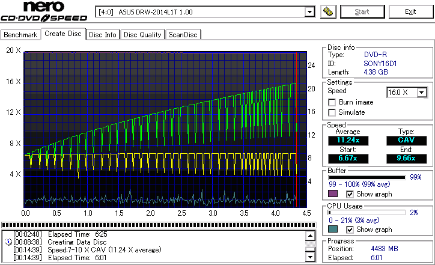Click disc icon beside Creating Data Disc

(x=8, y=242)
